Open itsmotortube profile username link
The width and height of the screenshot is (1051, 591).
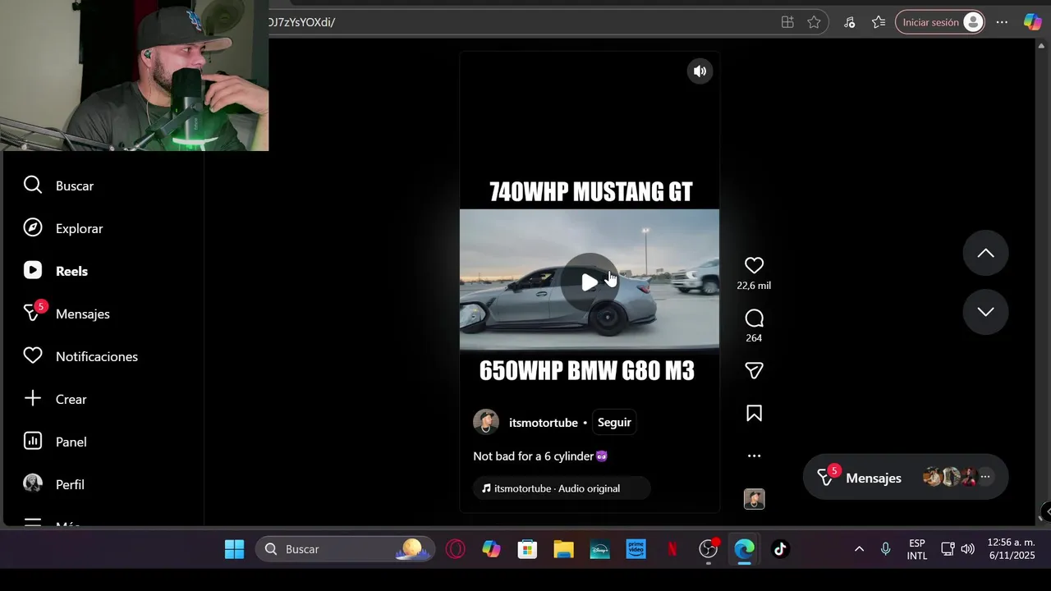tap(544, 423)
